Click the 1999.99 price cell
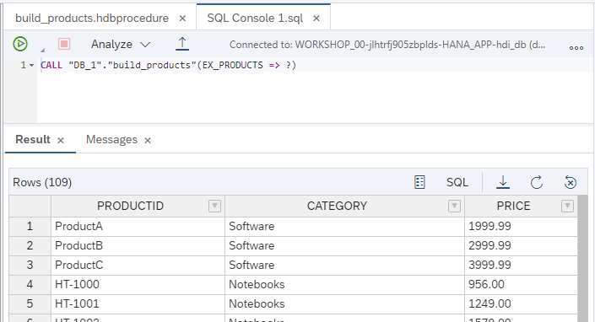The width and height of the screenshot is (595, 322). tap(521, 227)
